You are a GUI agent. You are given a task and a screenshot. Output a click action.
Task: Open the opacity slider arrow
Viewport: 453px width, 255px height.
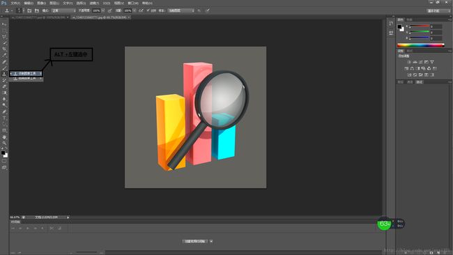pyautogui.click(x=103, y=10)
